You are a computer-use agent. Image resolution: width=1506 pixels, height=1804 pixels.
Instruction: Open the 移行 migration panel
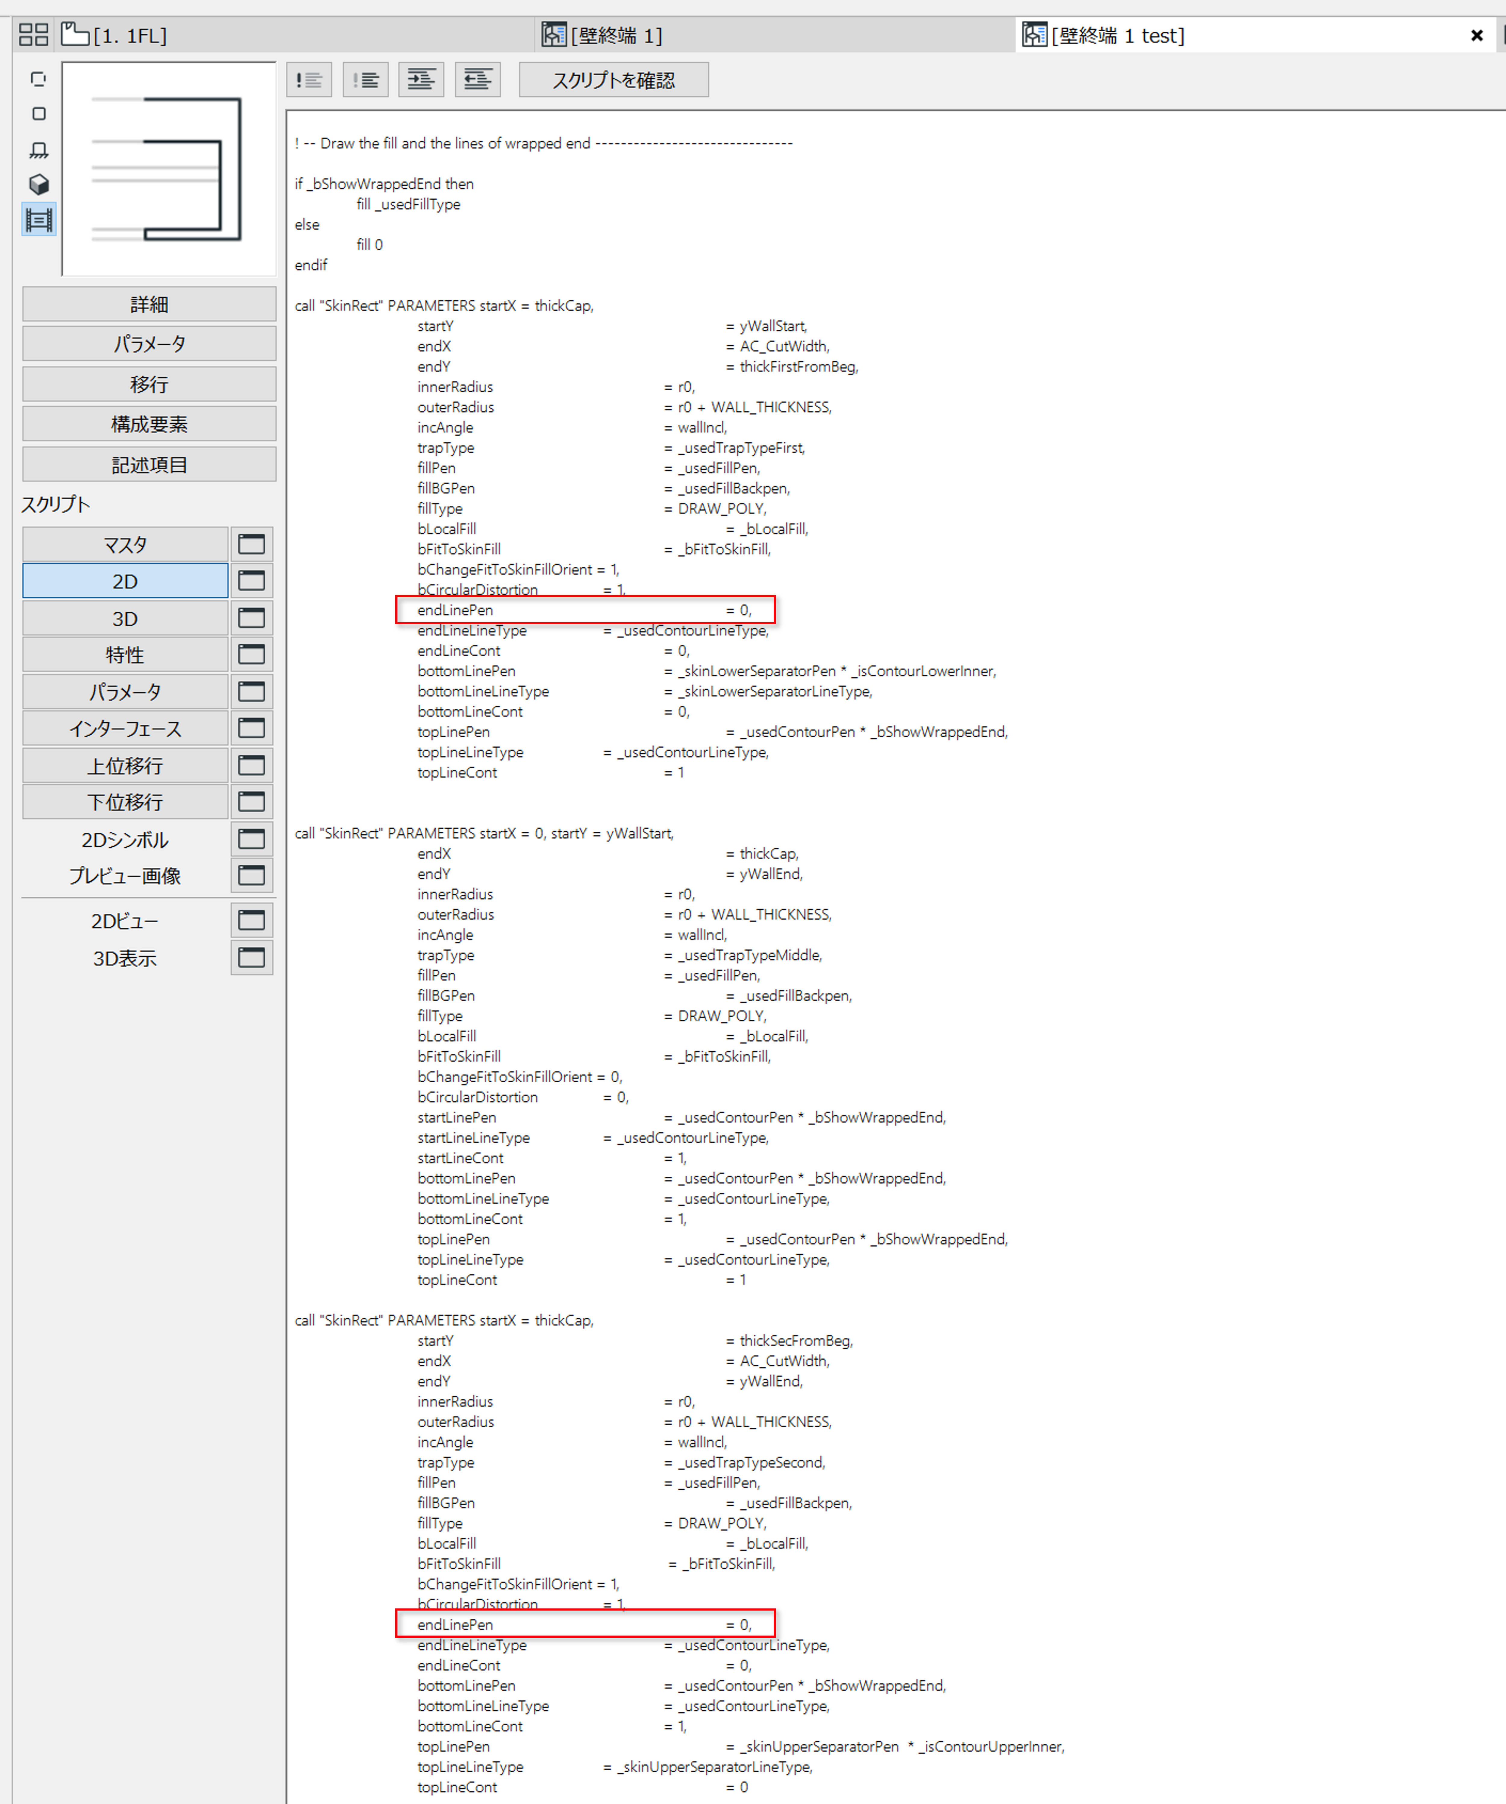(149, 384)
